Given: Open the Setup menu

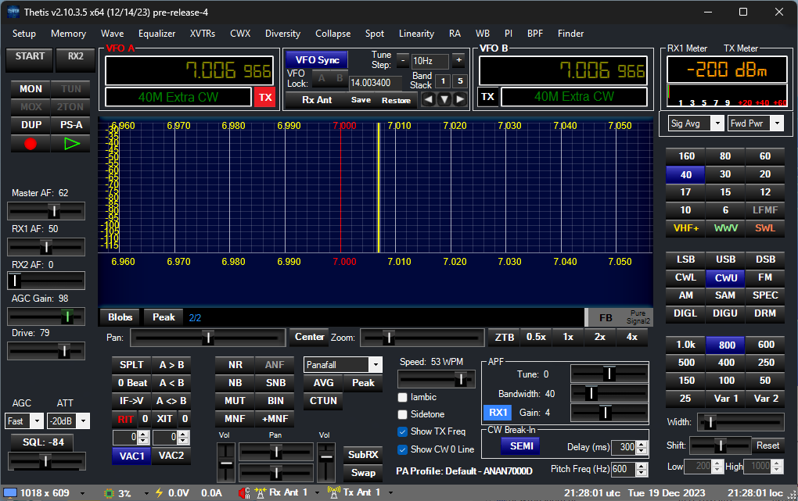Looking at the screenshot, I should (x=24, y=34).
